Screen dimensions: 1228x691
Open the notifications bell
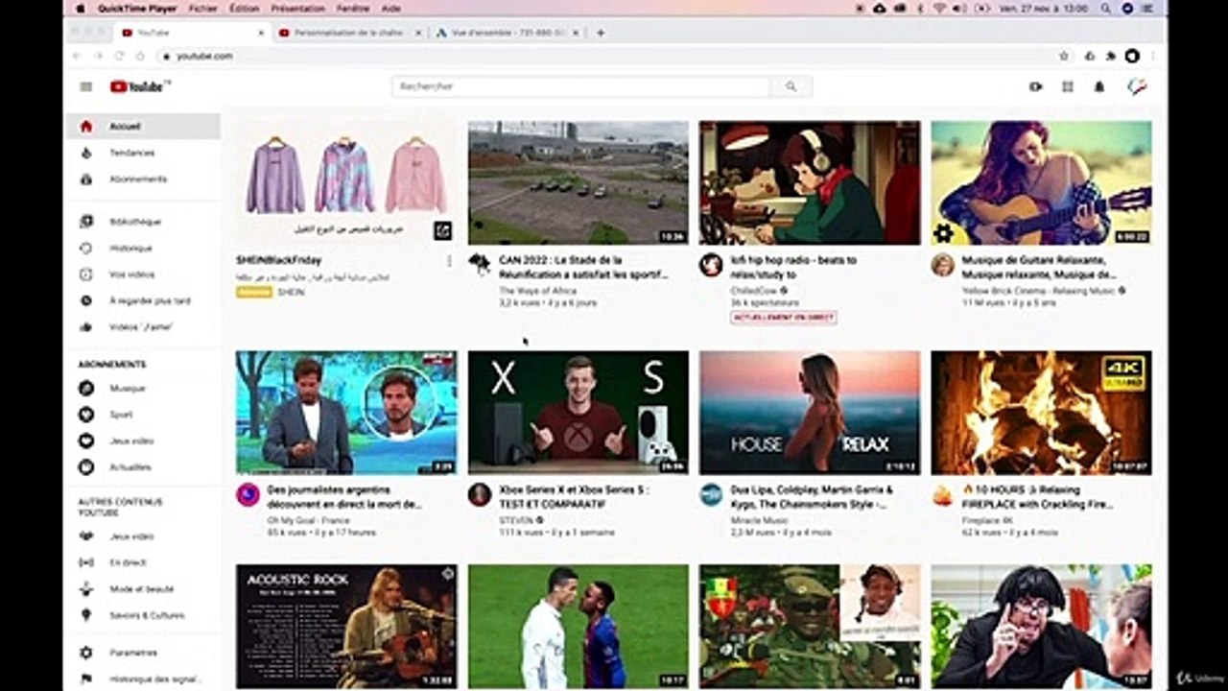click(x=1099, y=86)
